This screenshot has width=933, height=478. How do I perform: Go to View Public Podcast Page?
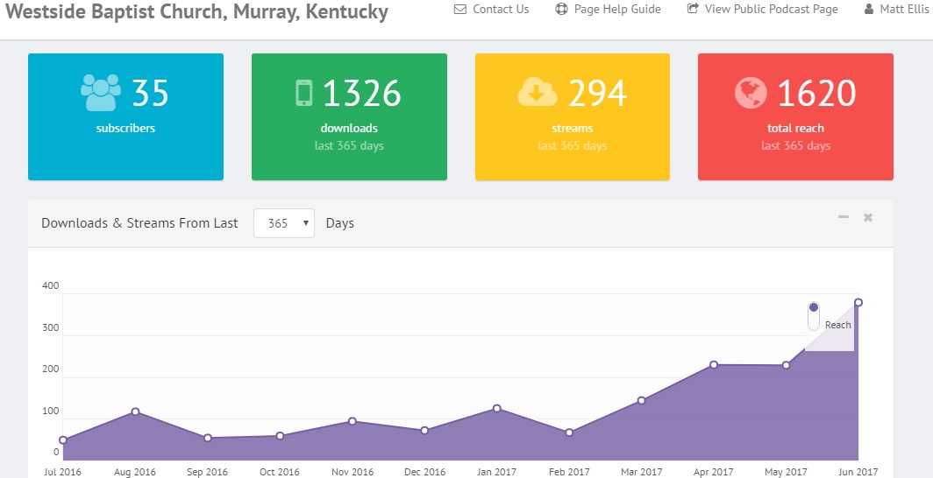point(771,10)
